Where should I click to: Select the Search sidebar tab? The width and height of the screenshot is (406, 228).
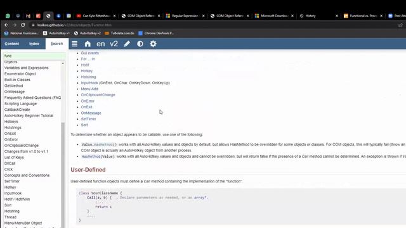[x=56, y=44]
